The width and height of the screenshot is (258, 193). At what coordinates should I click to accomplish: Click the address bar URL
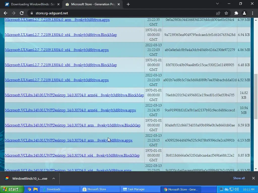coord(52,13)
